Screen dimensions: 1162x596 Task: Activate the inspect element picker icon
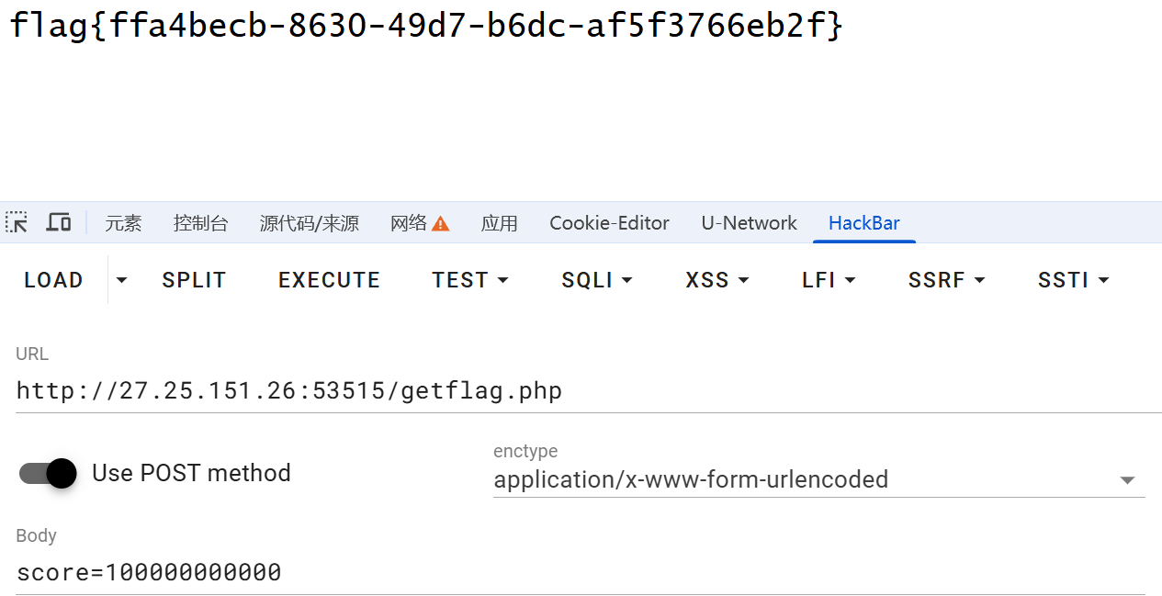(x=17, y=222)
